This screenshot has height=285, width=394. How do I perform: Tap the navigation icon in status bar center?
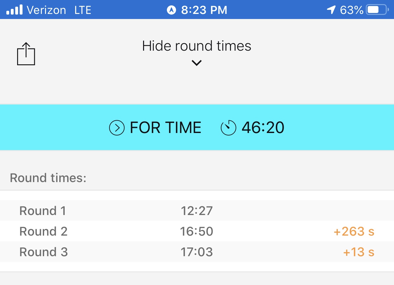click(x=171, y=10)
